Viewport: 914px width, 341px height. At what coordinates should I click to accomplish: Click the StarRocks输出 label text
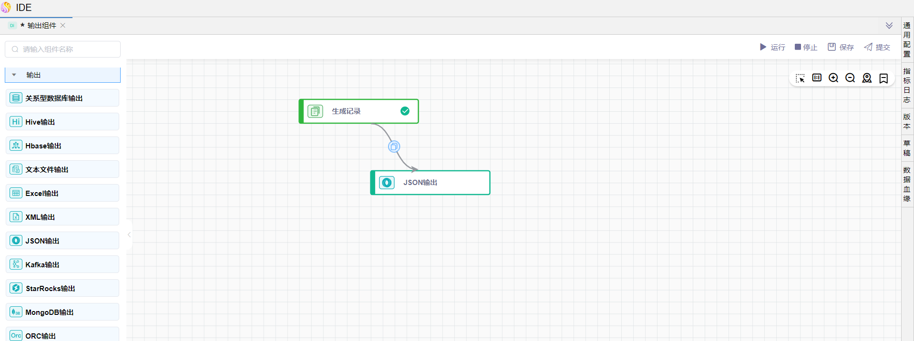(x=51, y=289)
